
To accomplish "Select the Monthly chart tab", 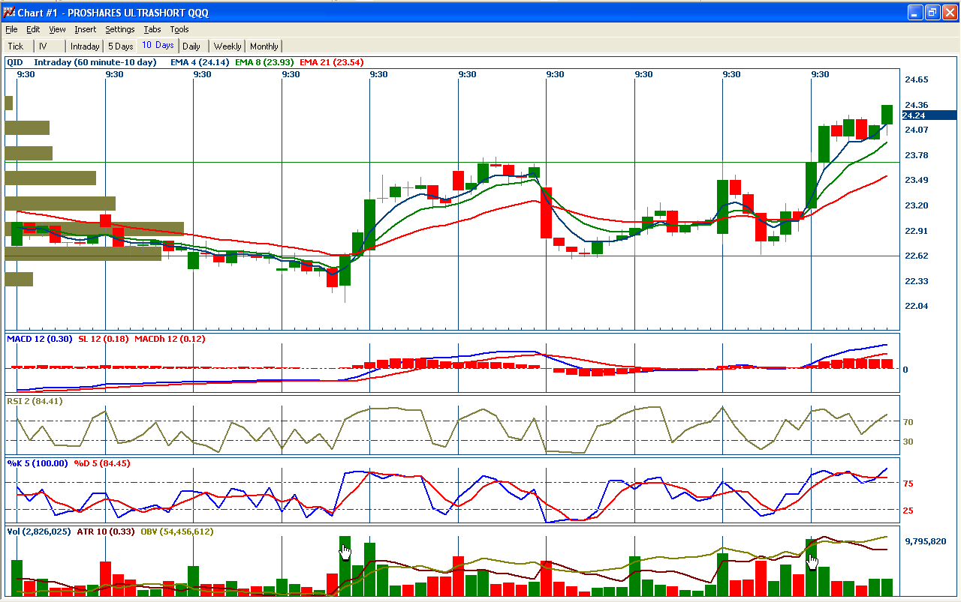I will point(264,46).
